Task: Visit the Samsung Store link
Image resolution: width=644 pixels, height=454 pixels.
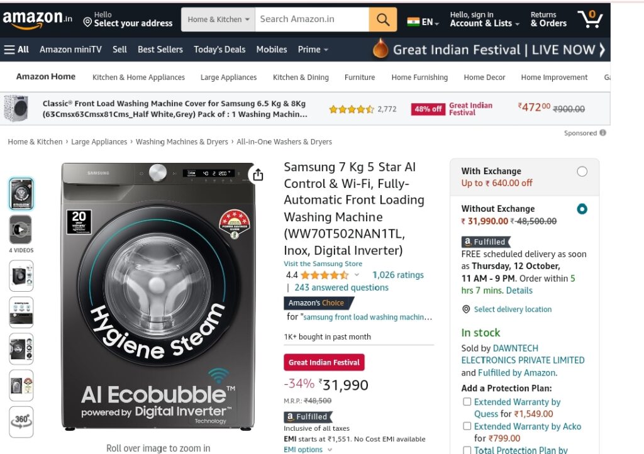Action: click(x=323, y=263)
